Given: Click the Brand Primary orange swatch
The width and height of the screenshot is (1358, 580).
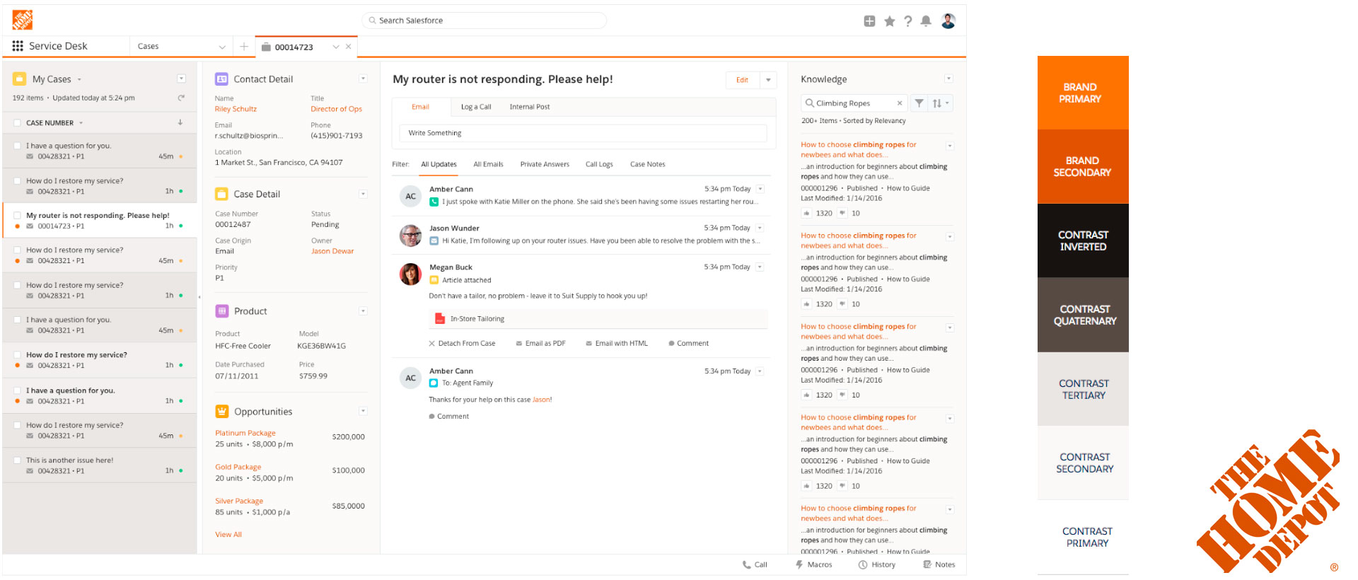Looking at the screenshot, I should coord(1083,93).
